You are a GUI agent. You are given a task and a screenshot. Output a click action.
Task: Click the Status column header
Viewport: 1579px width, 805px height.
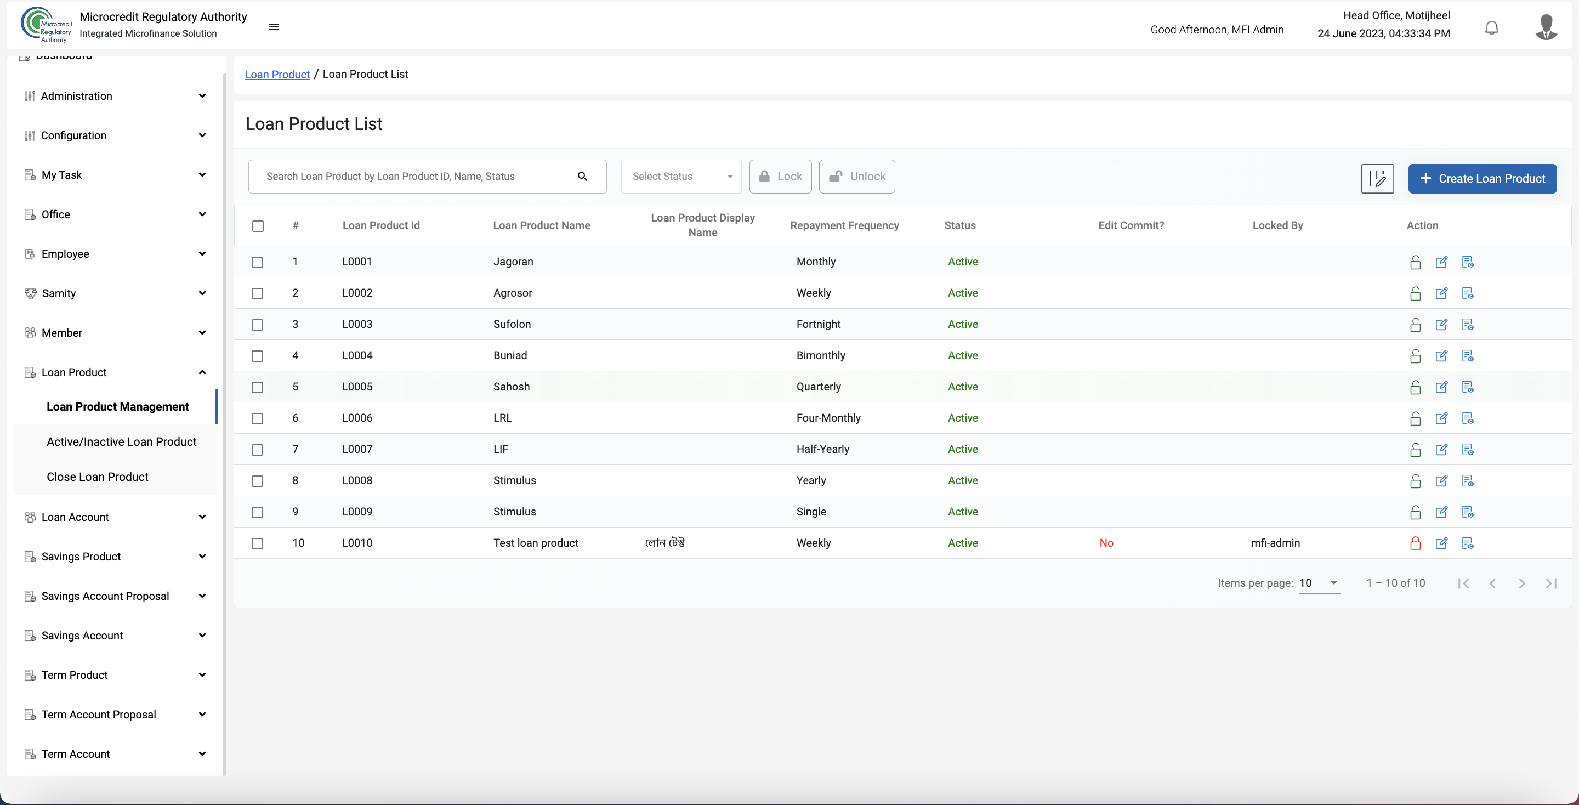pos(959,225)
